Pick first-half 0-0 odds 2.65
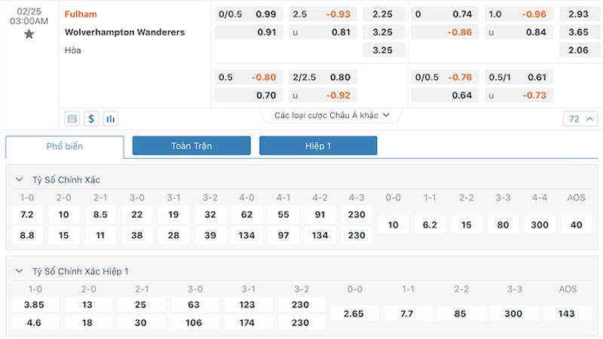The width and height of the screenshot is (603, 339). [354, 313]
